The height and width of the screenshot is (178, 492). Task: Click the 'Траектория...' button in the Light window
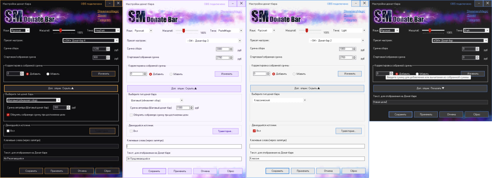[x=348, y=131]
